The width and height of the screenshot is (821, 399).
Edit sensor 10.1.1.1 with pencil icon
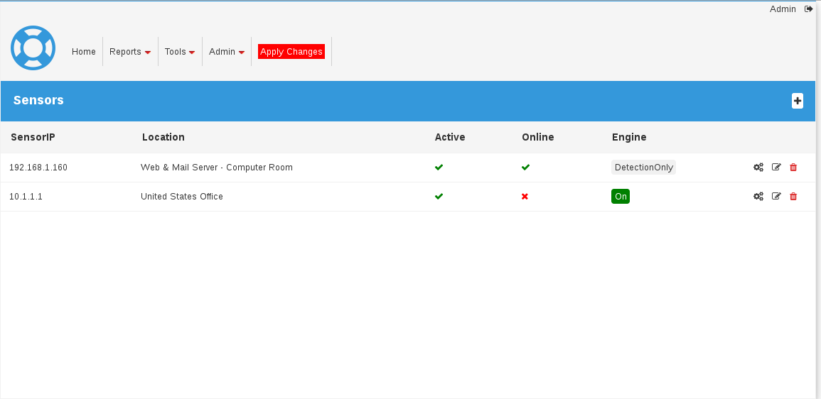coord(776,197)
